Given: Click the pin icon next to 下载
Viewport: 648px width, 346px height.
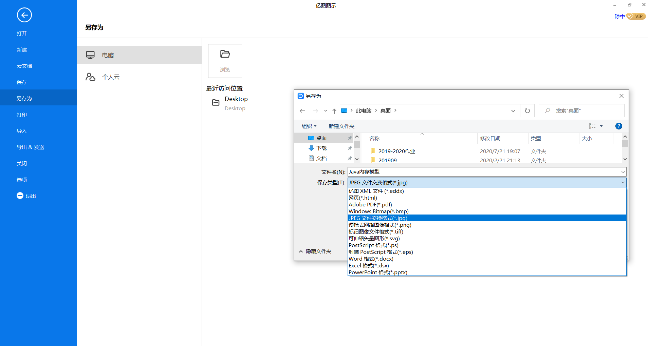Looking at the screenshot, I should [x=350, y=148].
